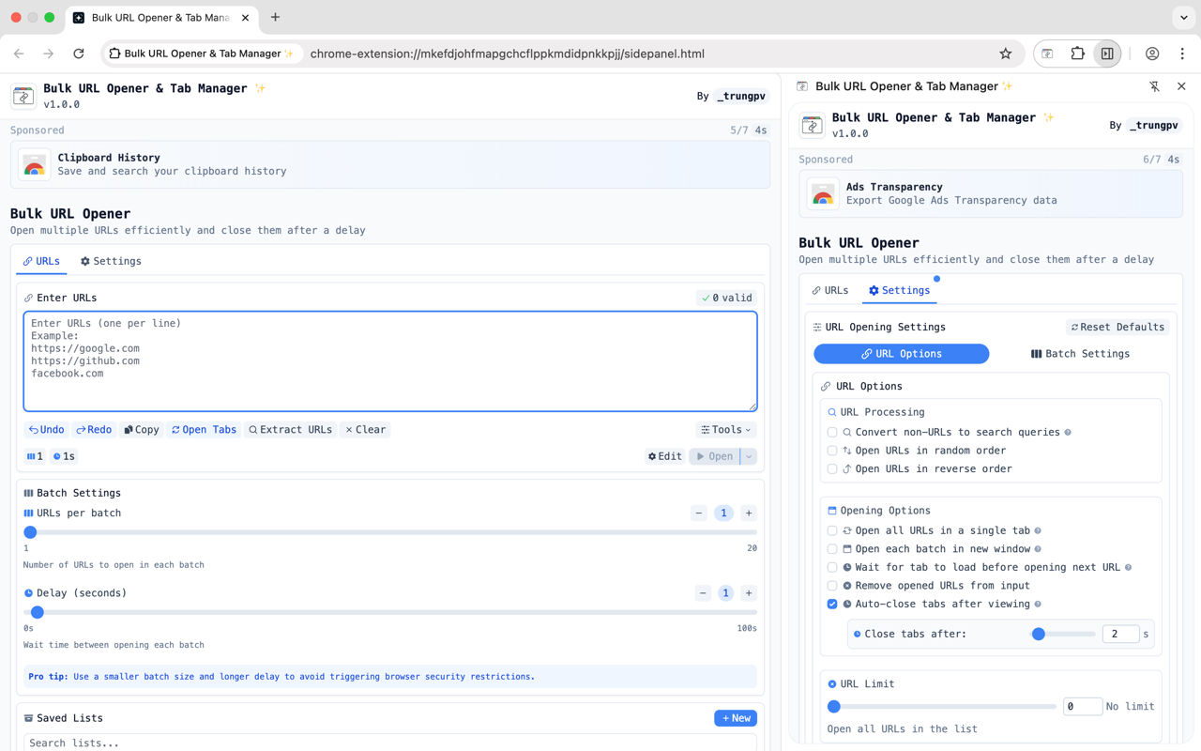Open the Tools dropdown
Viewport: 1201px width, 751px height.
click(725, 429)
